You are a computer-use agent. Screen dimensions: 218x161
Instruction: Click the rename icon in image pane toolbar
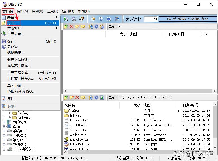click(x=83, y=26)
